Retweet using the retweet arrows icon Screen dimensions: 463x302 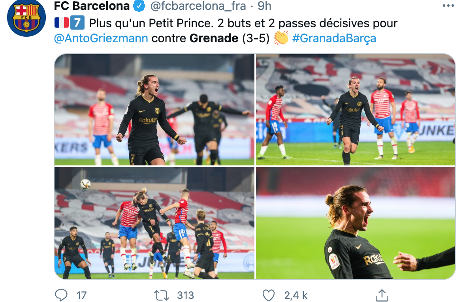click(161, 295)
